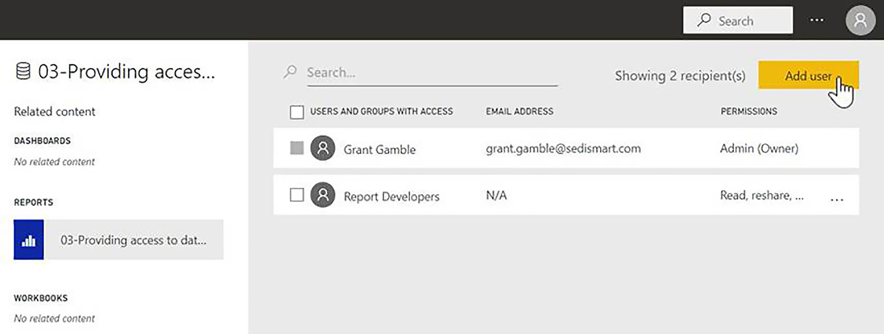Select the Report Developers checkbox

[296, 195]
